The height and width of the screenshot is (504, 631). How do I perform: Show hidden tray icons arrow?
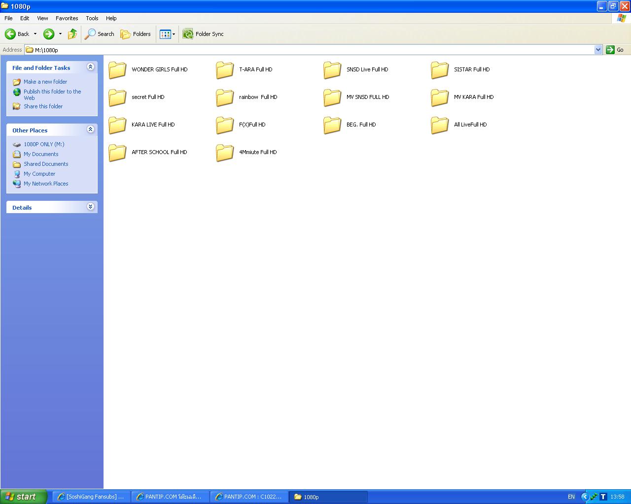pos(585,497)
